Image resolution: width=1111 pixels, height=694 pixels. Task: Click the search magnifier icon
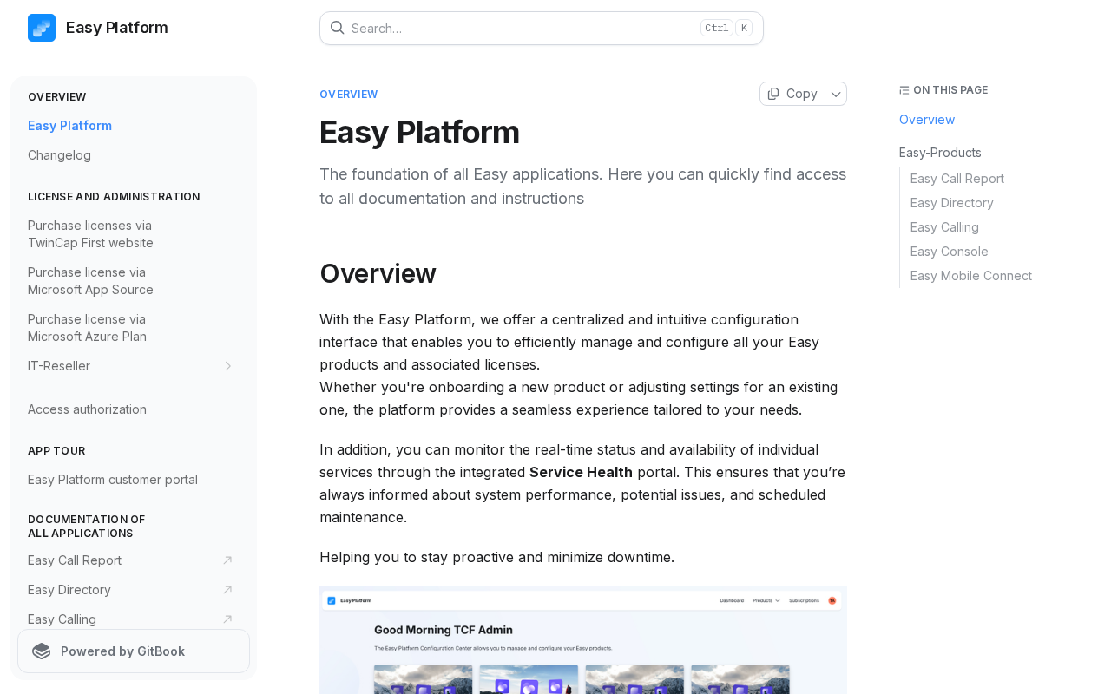click(337, 28)
